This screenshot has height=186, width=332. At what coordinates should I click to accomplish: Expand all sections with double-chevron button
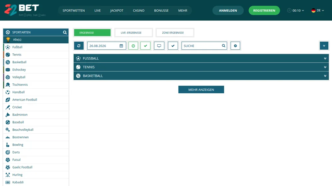(x=324, y=46)
